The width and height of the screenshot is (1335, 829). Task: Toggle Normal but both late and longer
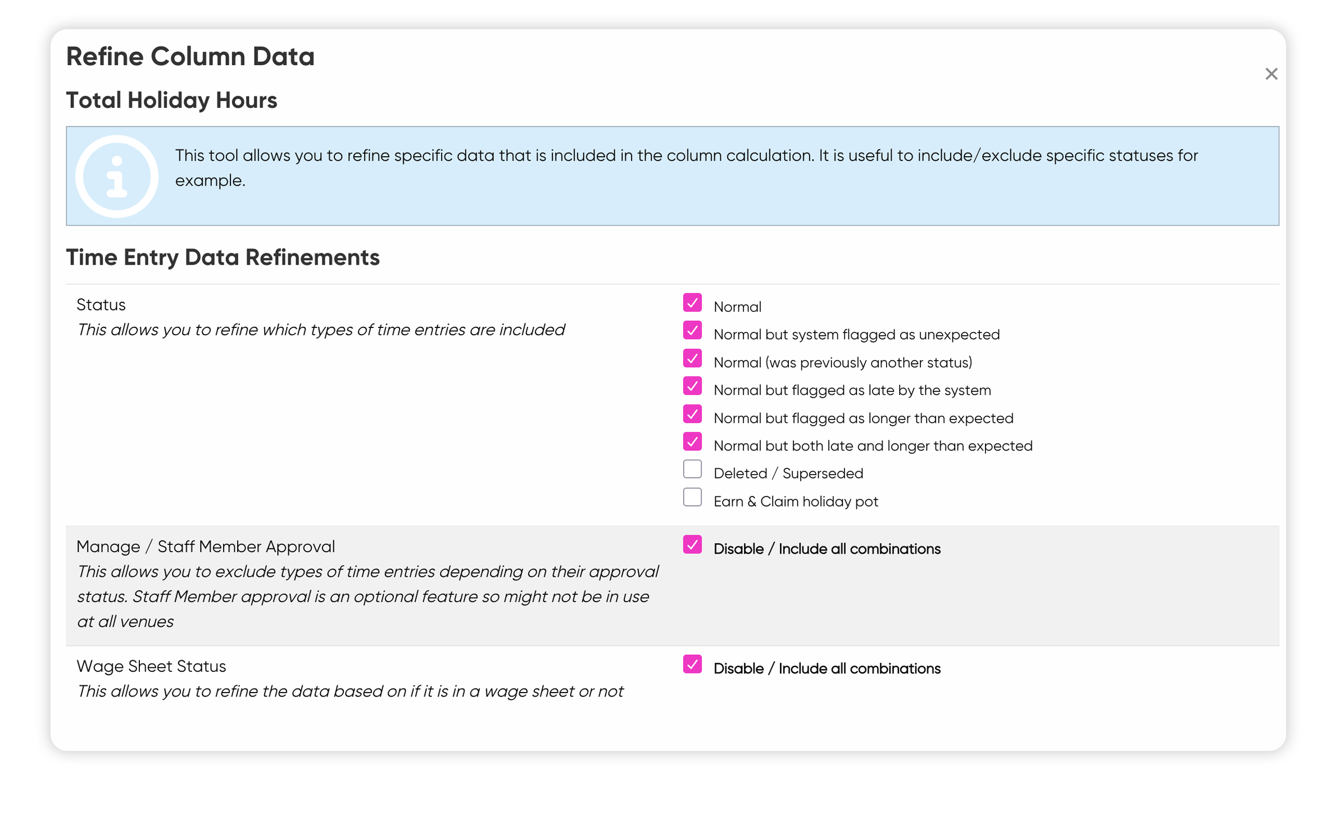point(692,441)
